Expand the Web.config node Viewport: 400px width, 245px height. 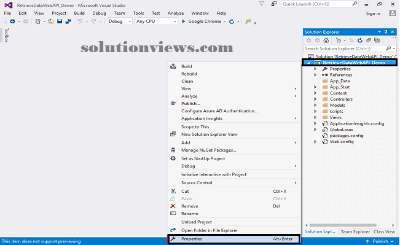315,142
